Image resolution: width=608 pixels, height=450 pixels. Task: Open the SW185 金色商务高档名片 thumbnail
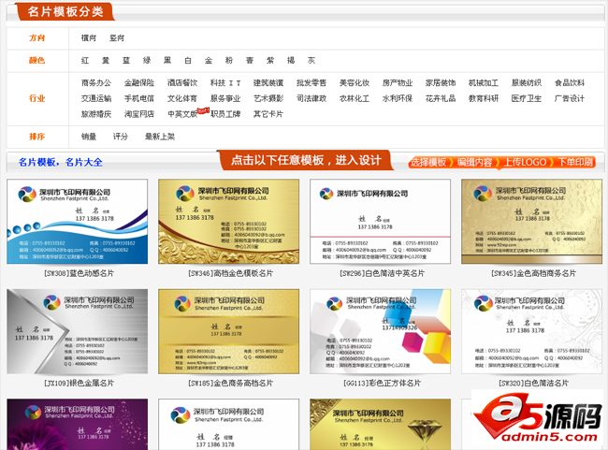[229, 331]
